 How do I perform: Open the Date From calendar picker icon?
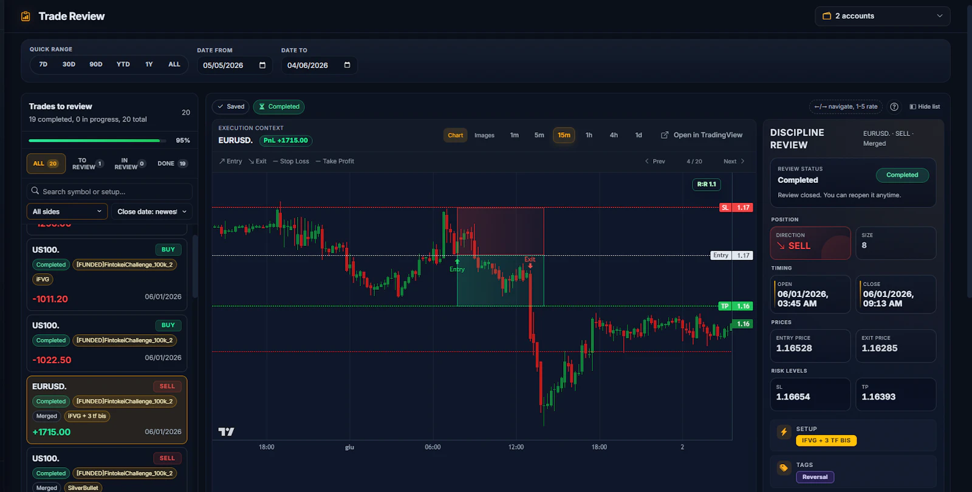click(x=262, y=65)
